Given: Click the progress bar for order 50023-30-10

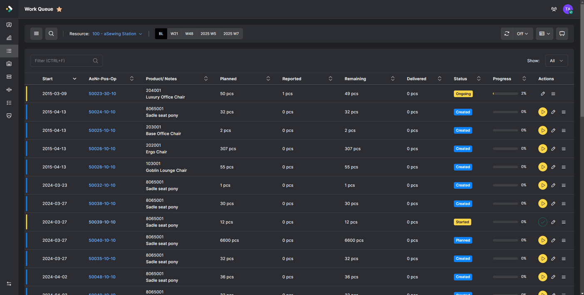Looking at the screenshot, I should (x=505, y=94).
